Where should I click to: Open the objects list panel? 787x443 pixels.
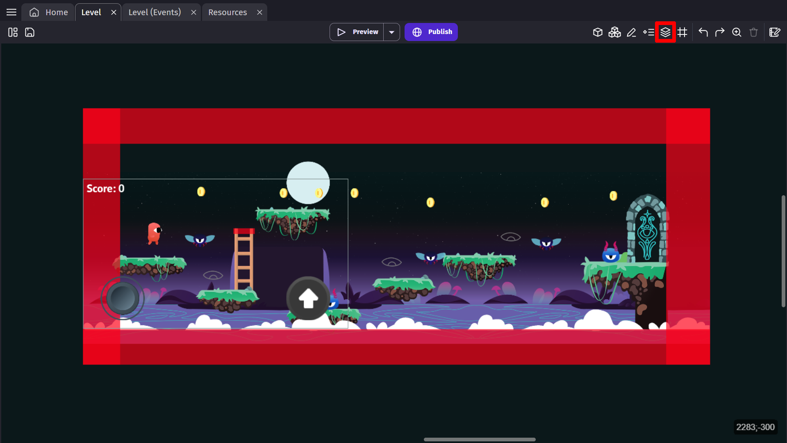[x=598, y=32]
